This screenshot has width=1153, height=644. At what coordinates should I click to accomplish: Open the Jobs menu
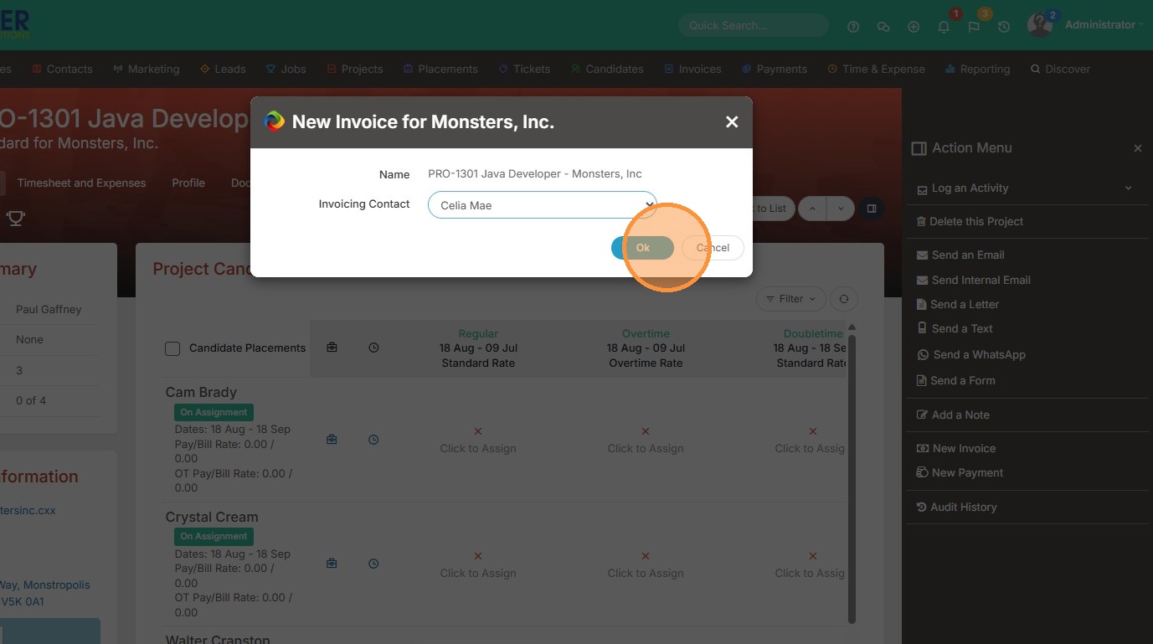point(286,70)
